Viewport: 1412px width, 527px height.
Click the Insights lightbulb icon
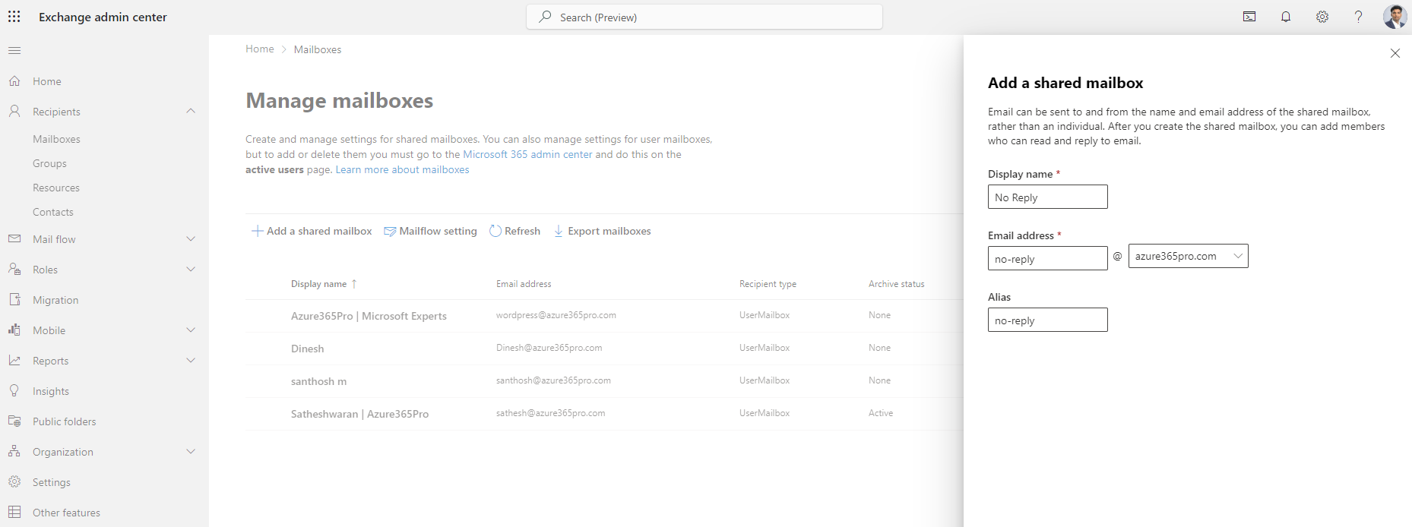pos(14,391)
